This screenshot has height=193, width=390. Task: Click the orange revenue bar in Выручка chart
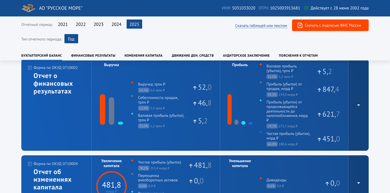(102, 109)
